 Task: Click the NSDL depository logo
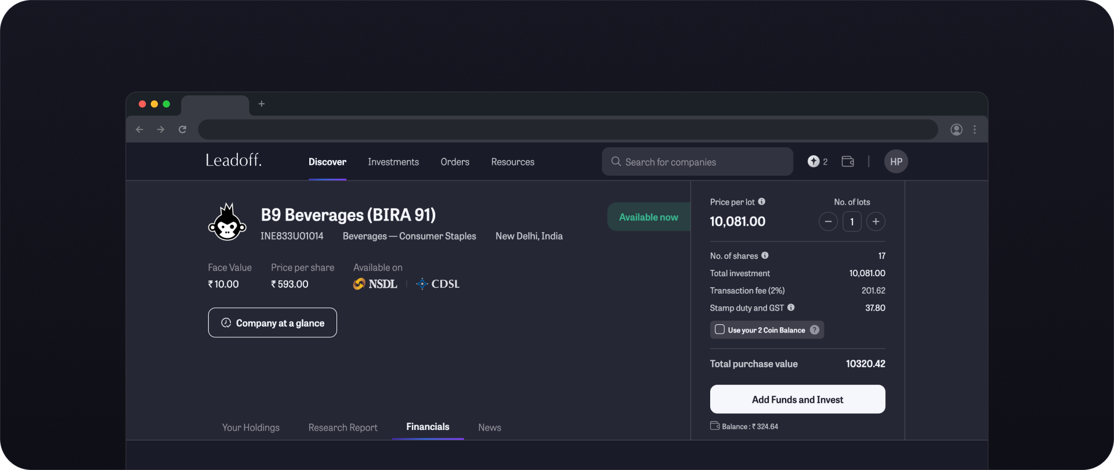coord(375,284)
